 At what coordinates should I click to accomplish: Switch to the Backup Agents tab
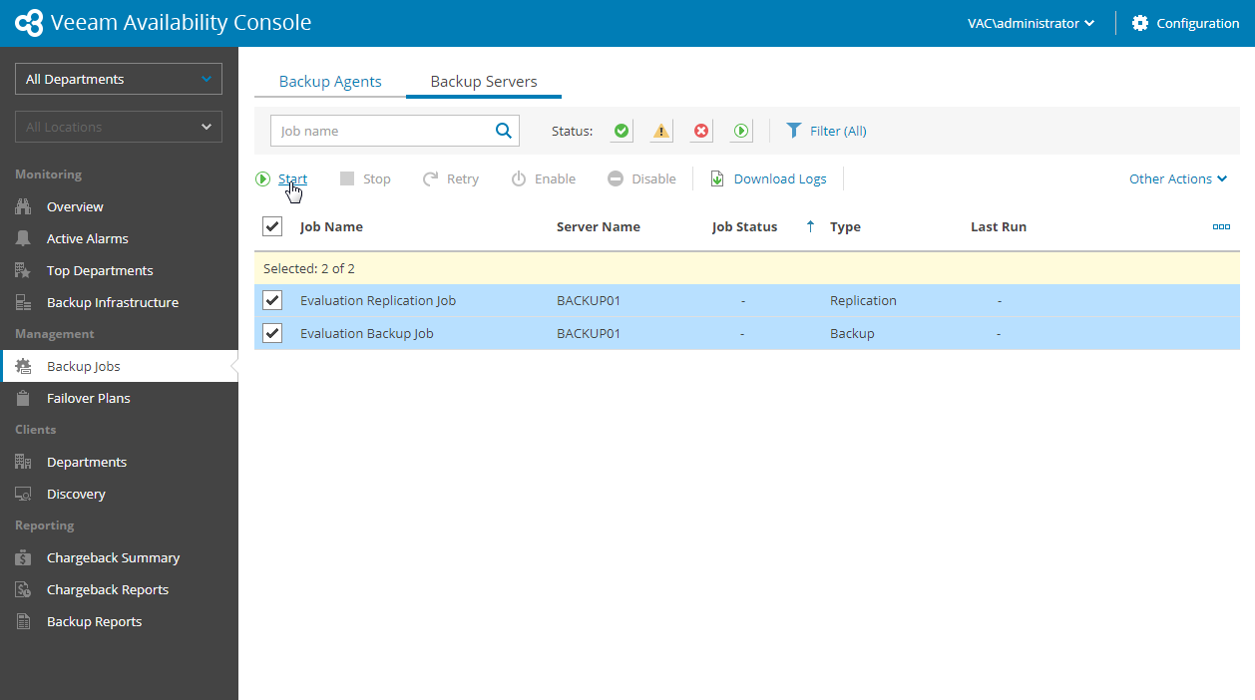tap(330, 81)
